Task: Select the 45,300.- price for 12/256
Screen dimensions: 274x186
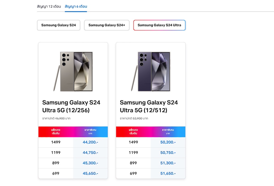Action: pos(91,163)
